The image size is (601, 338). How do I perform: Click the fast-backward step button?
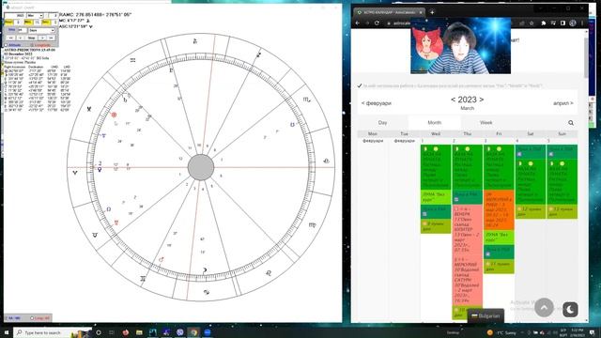point(10,38)
